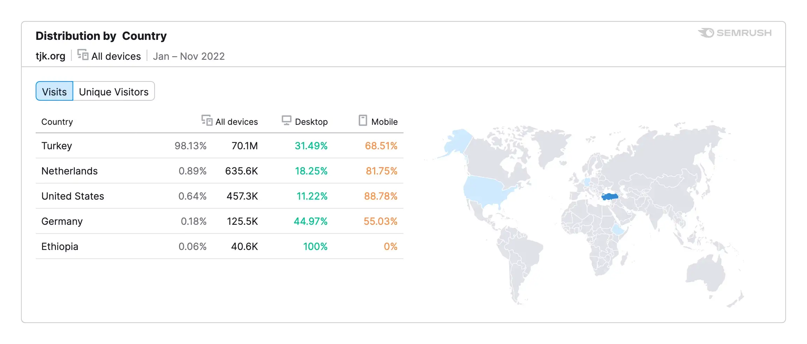Click the Desktop column header label
This screenshot has width=807, height=344.
311,122
